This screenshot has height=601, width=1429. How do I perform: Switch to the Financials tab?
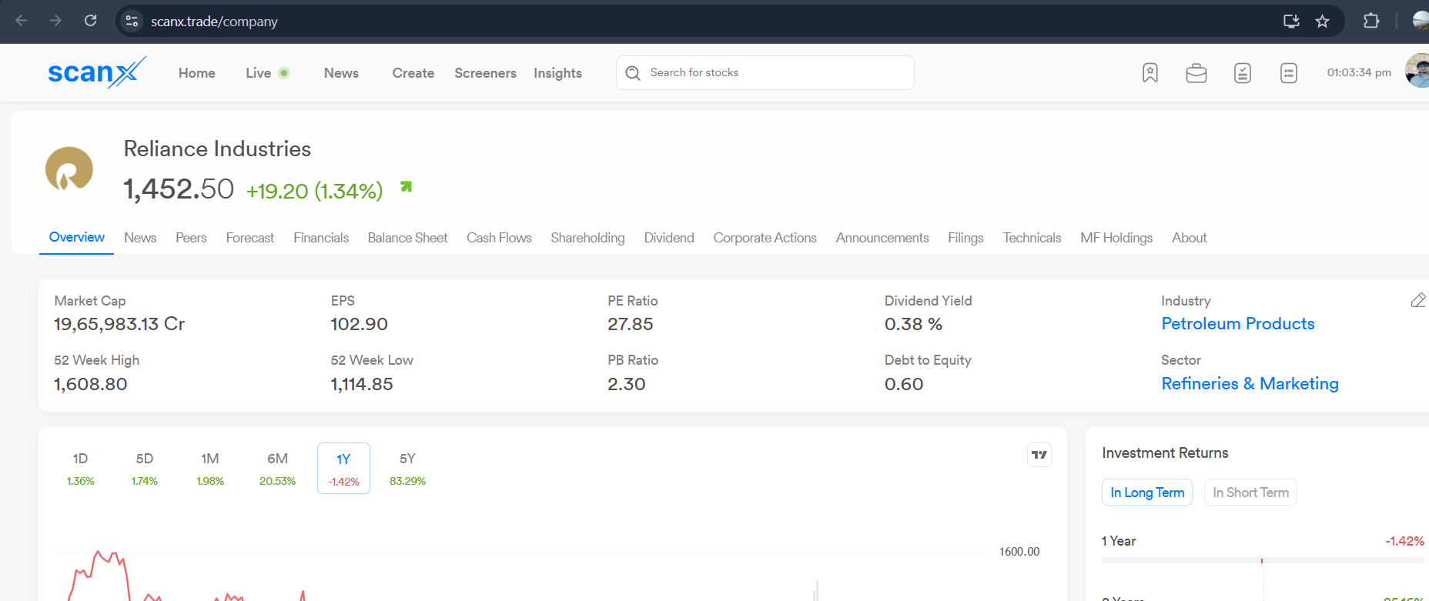(x=321, y=238)
